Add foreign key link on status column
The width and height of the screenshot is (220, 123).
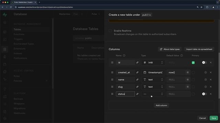(x=137, y=94)
